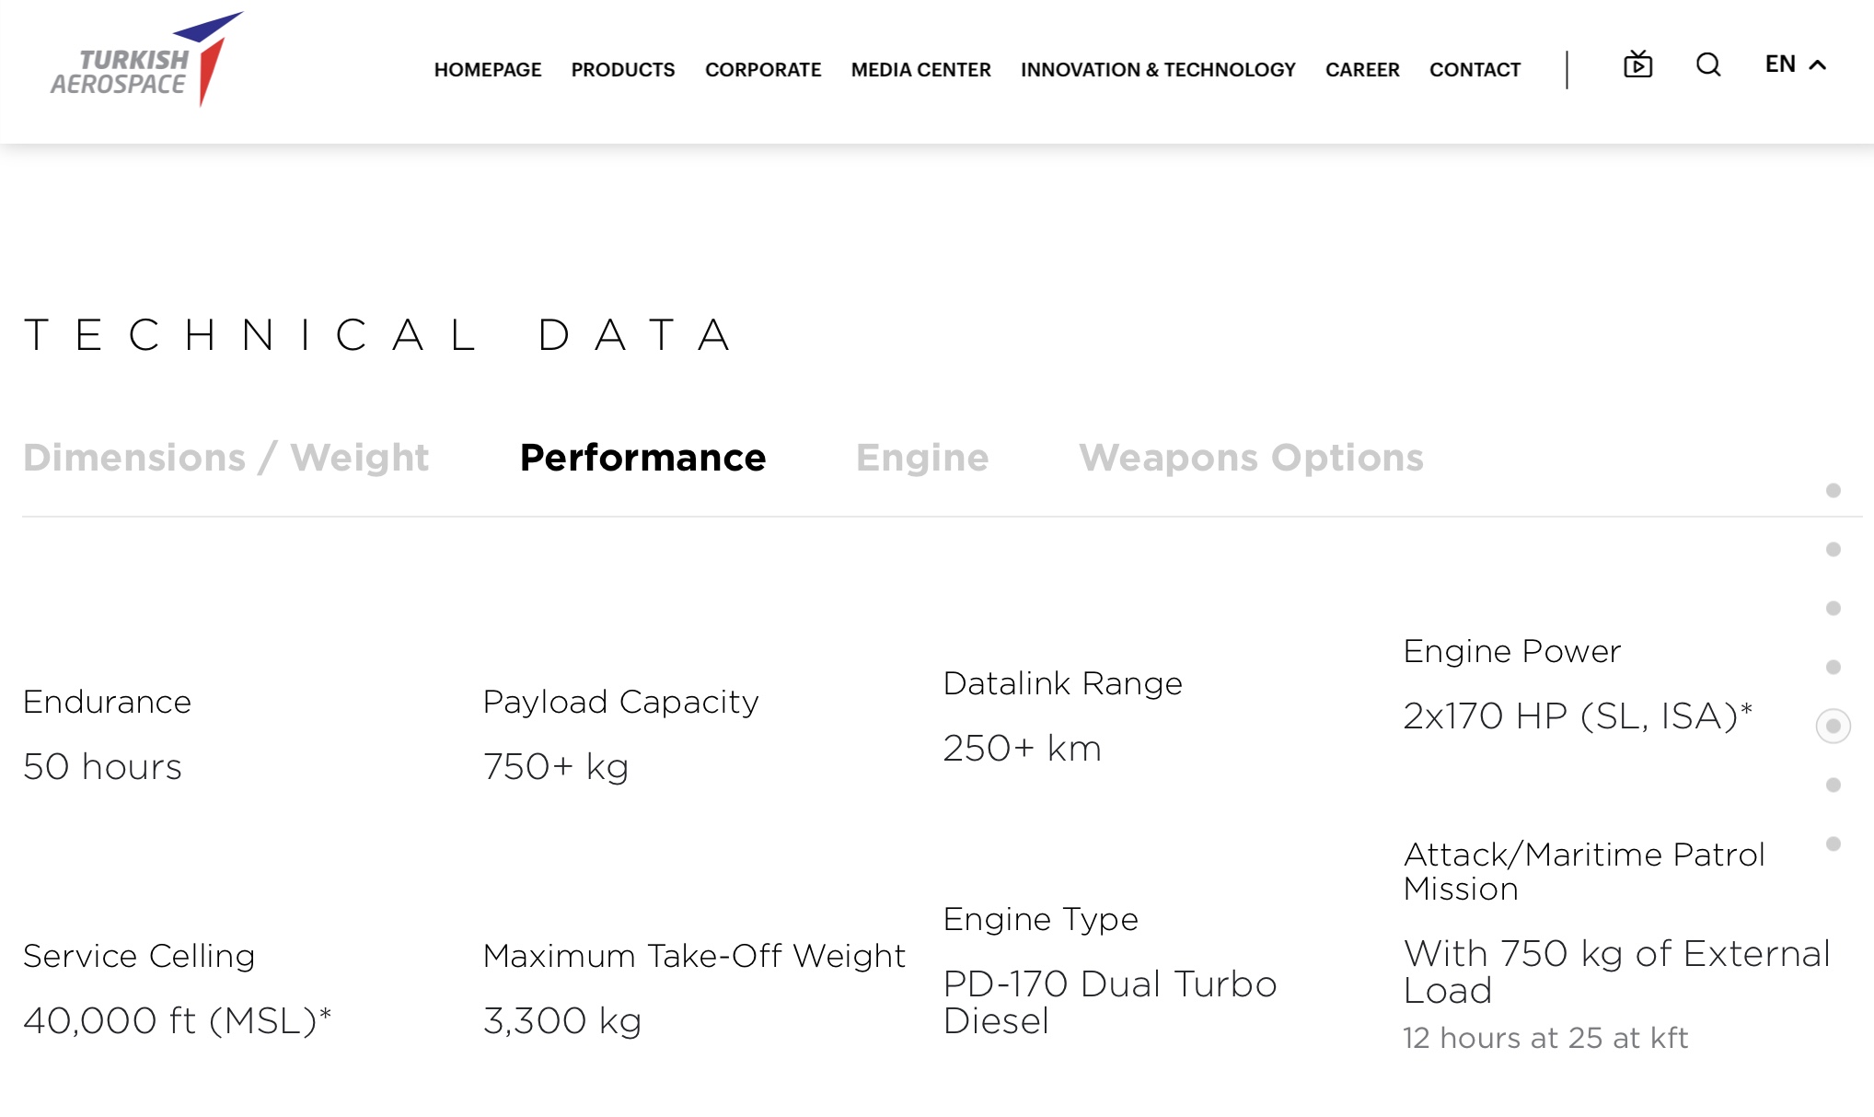Screen dimensions: 1874x1117
Task: Open the search magnifier icon
Action: (x=1708, y=64)
